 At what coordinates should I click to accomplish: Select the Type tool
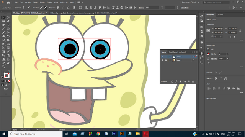coord(8,25)
